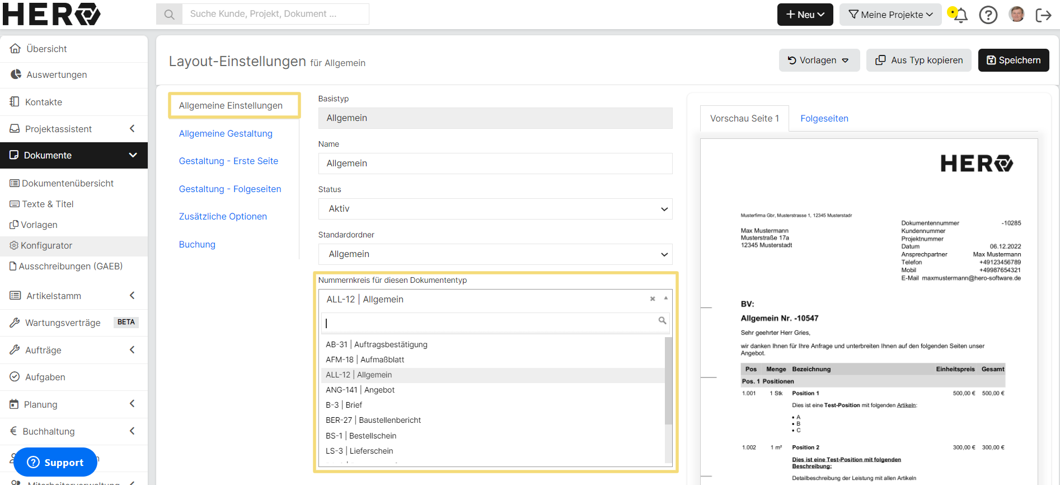Click the Planung calendar icon

15,404
